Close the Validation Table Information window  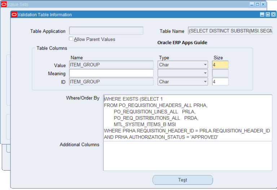(273, 15)
